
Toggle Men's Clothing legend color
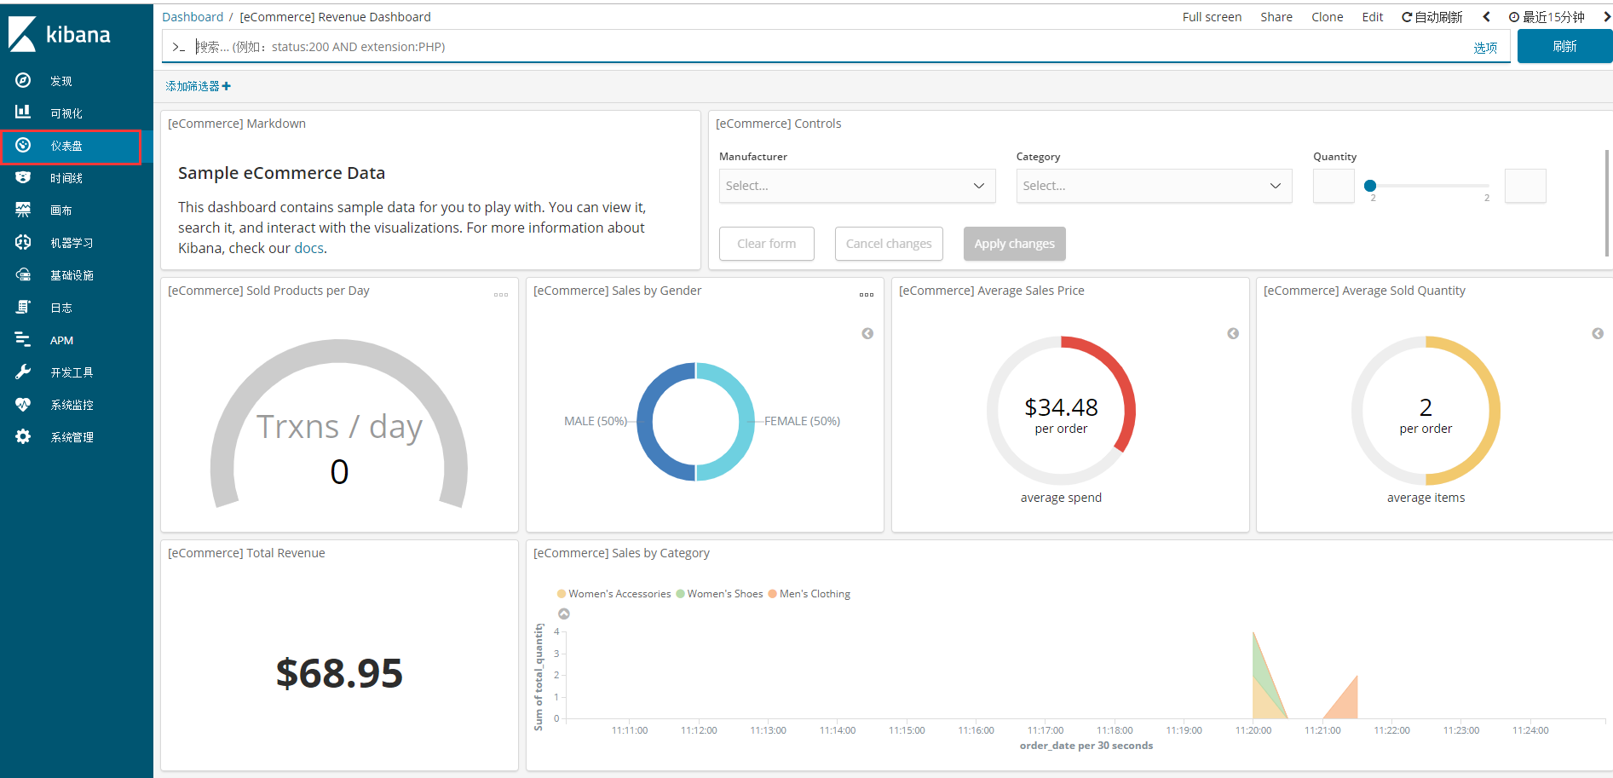[x=772, y=594]
